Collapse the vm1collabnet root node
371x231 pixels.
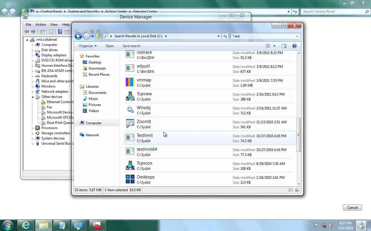pyautogui.click(x=27, y=40)
